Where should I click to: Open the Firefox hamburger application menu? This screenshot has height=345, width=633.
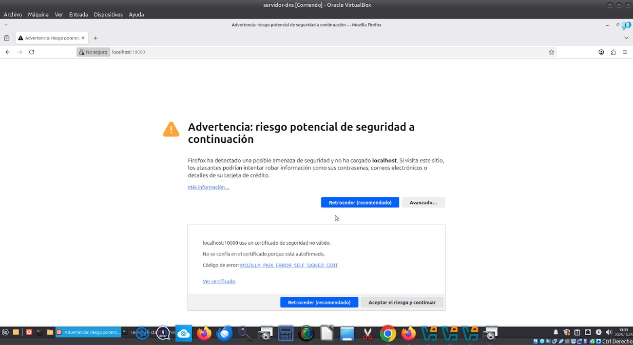625,52
